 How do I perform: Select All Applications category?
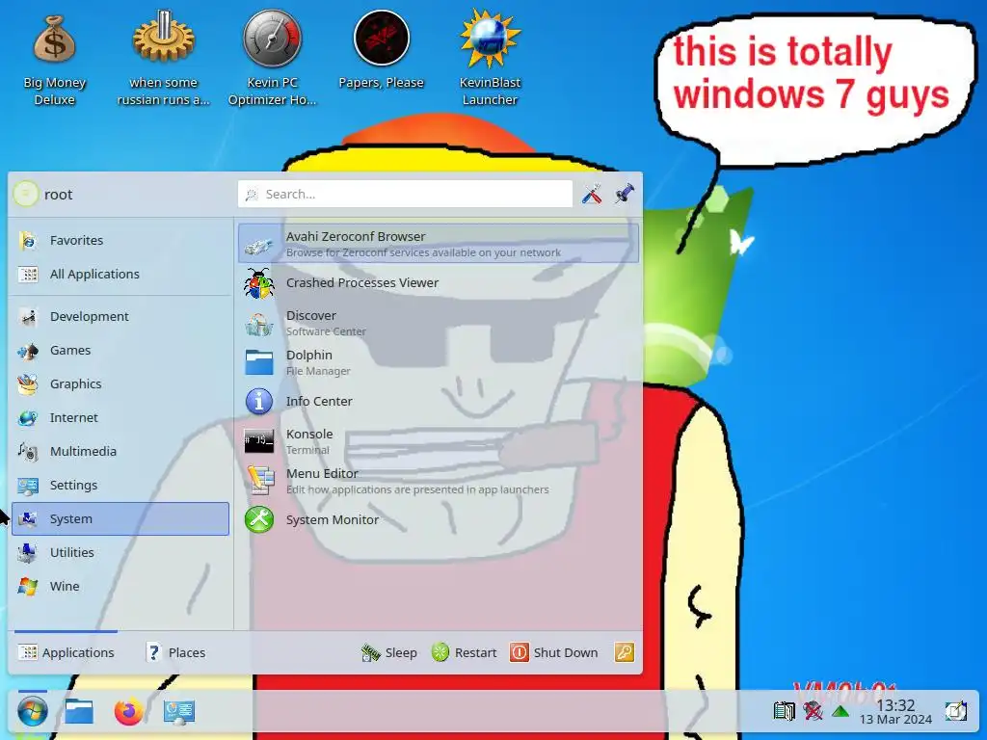pos(120,275)
